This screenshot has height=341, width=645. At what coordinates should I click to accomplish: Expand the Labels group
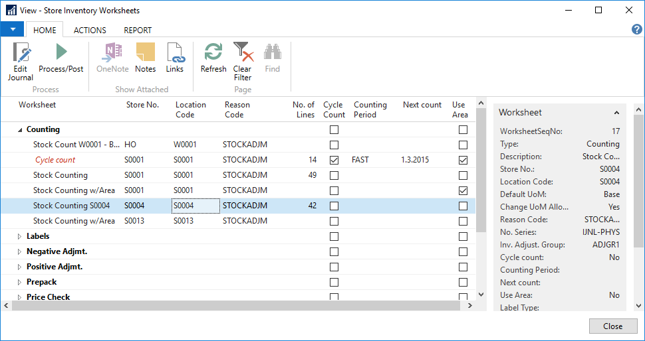click(19, 236)
